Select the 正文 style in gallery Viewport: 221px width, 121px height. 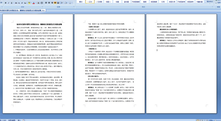[x=90, y=2]
